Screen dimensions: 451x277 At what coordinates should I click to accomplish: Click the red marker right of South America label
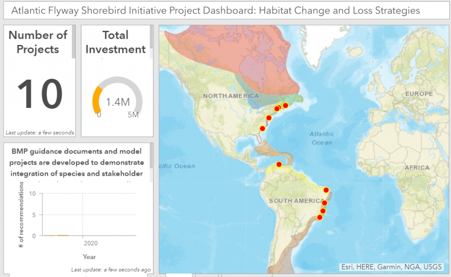point(325,203)
